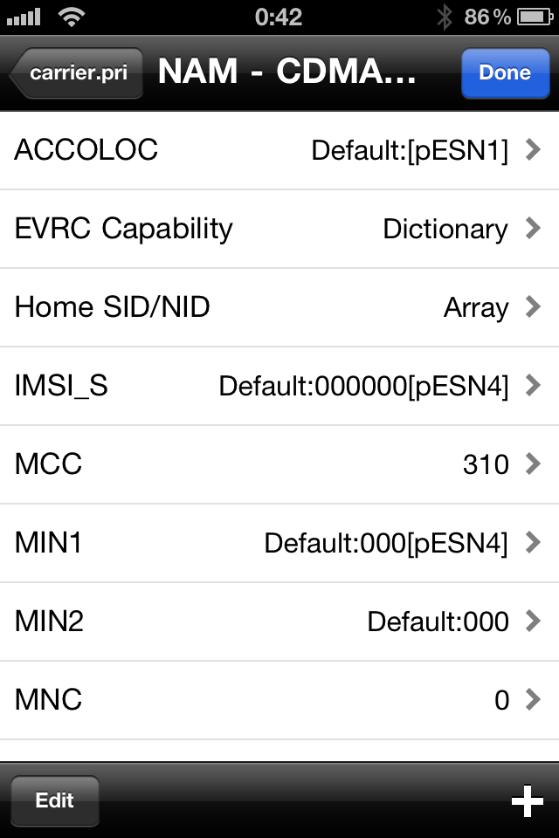The width and height of the screenshot is (559, 838).
Task: Expand Home SID/NID chevron arrow
Action: [533, 306]
